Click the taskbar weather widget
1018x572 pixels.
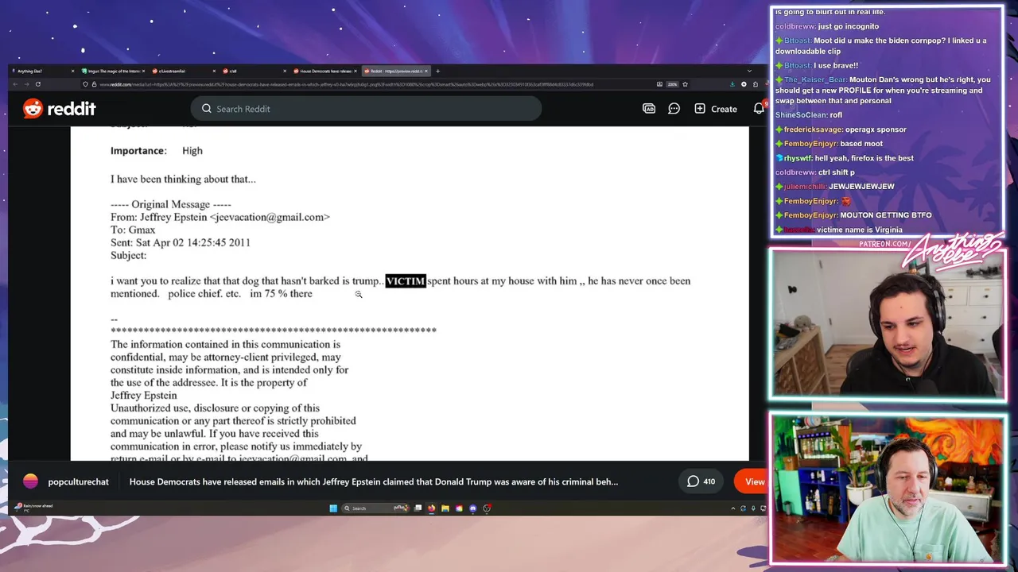32,508
